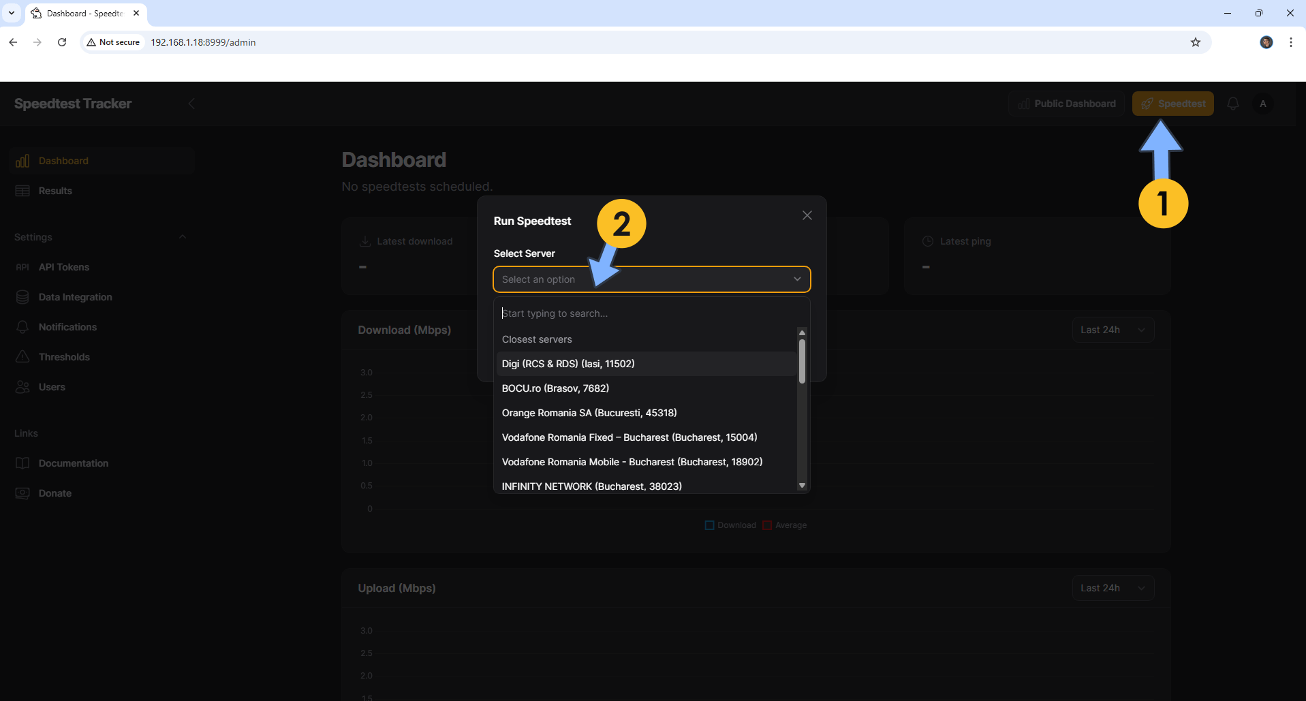Open the user avatar menu
Screen dimensions: 1306x701
[1262, 104]
